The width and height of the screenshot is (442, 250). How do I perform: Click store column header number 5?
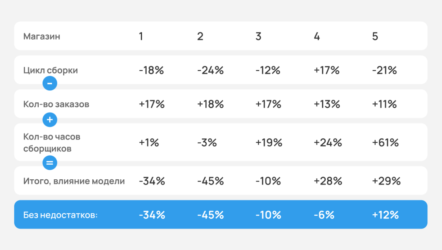[375, 36]
